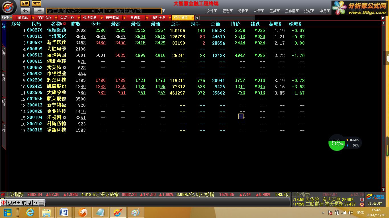The height and width of the screenshot is (218, 389).
Task: Click the red square icon beside the 天华院 alert
Action: 362,200
